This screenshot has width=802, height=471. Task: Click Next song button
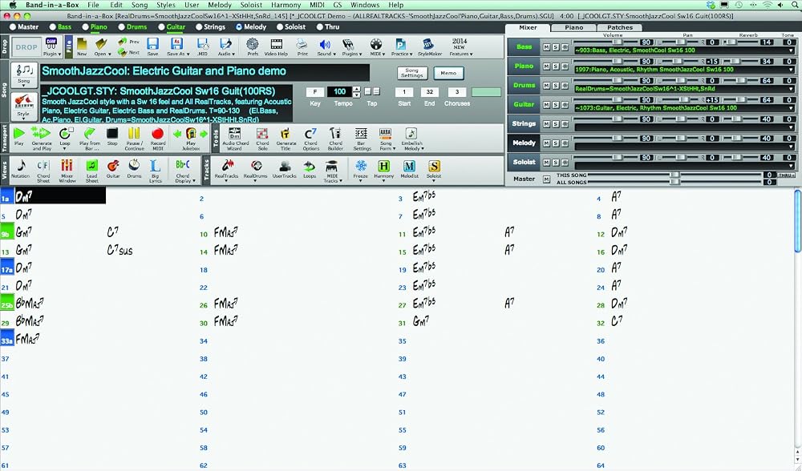[x=129, y=52]
